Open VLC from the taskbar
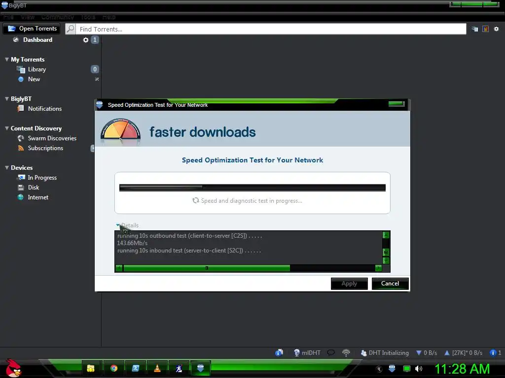 [x=157, y=368]
